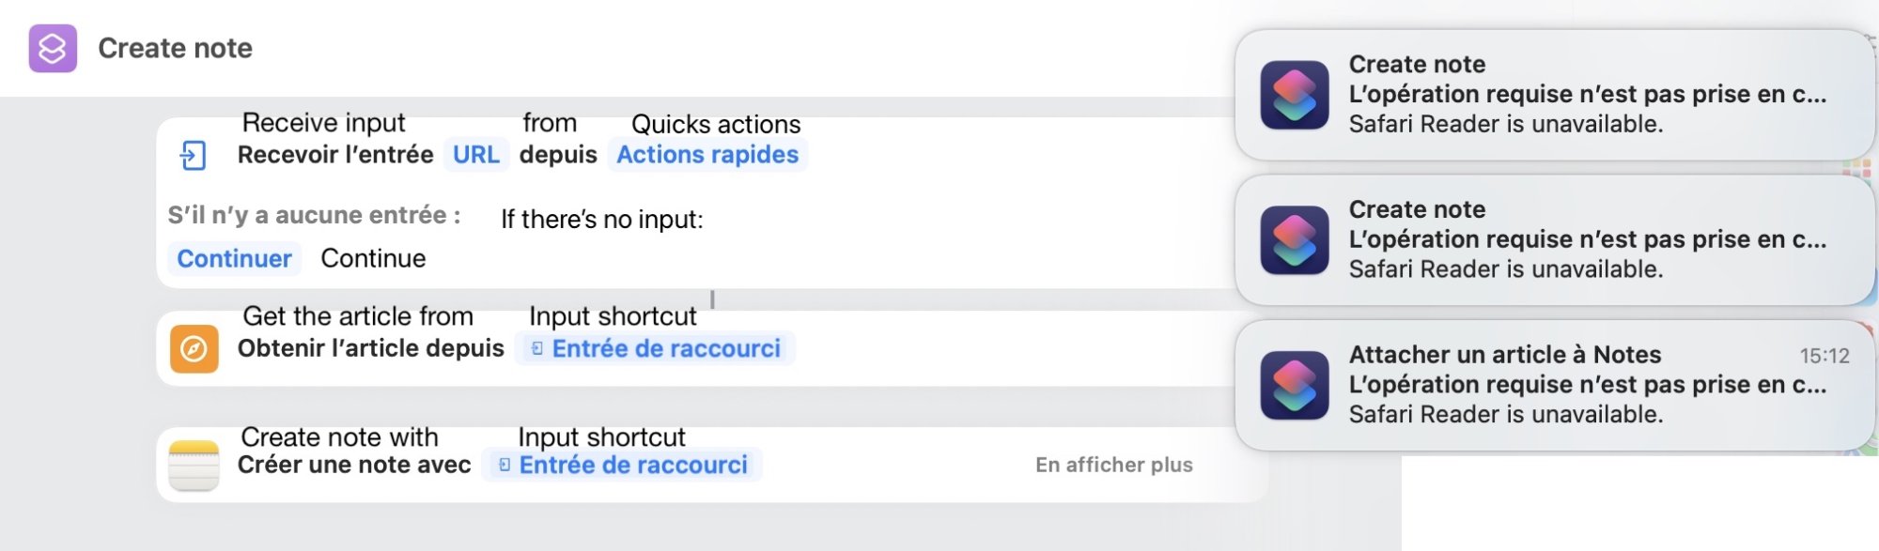Image resolution: width=1879 pixels, height=551 pixels.
Task: Select the Recevoir l'entrée action block
Action: (x=695, y=203)
